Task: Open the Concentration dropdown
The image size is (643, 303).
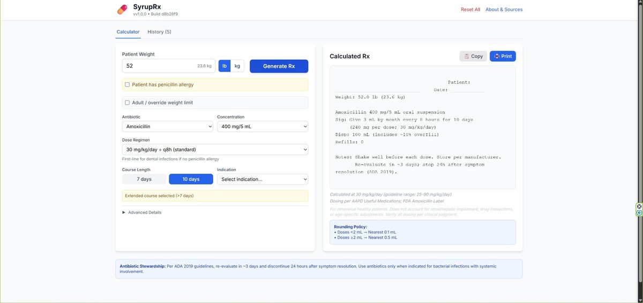Action: click(x=263, y=127)
